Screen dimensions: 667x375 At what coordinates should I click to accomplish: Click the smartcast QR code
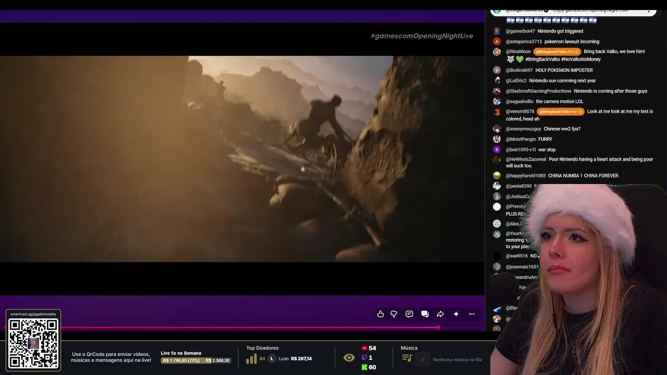pos(33,343)
